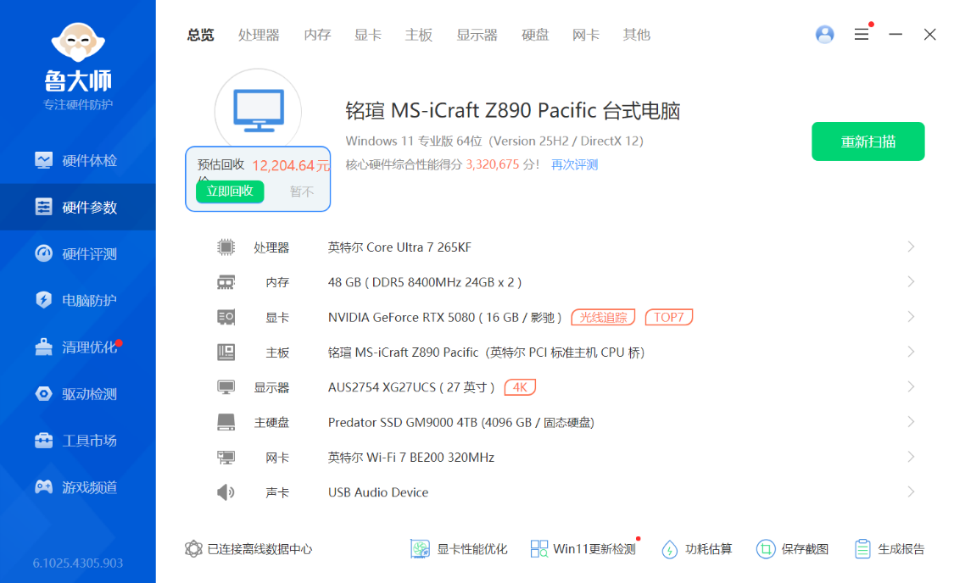954x583 pixels.
Task: Click the network card icon
Action: click(x=226, y=457)
